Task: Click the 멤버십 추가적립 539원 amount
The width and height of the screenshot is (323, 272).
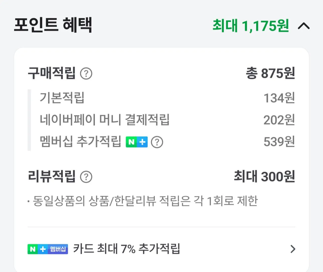Action: (x=279, y=142)
